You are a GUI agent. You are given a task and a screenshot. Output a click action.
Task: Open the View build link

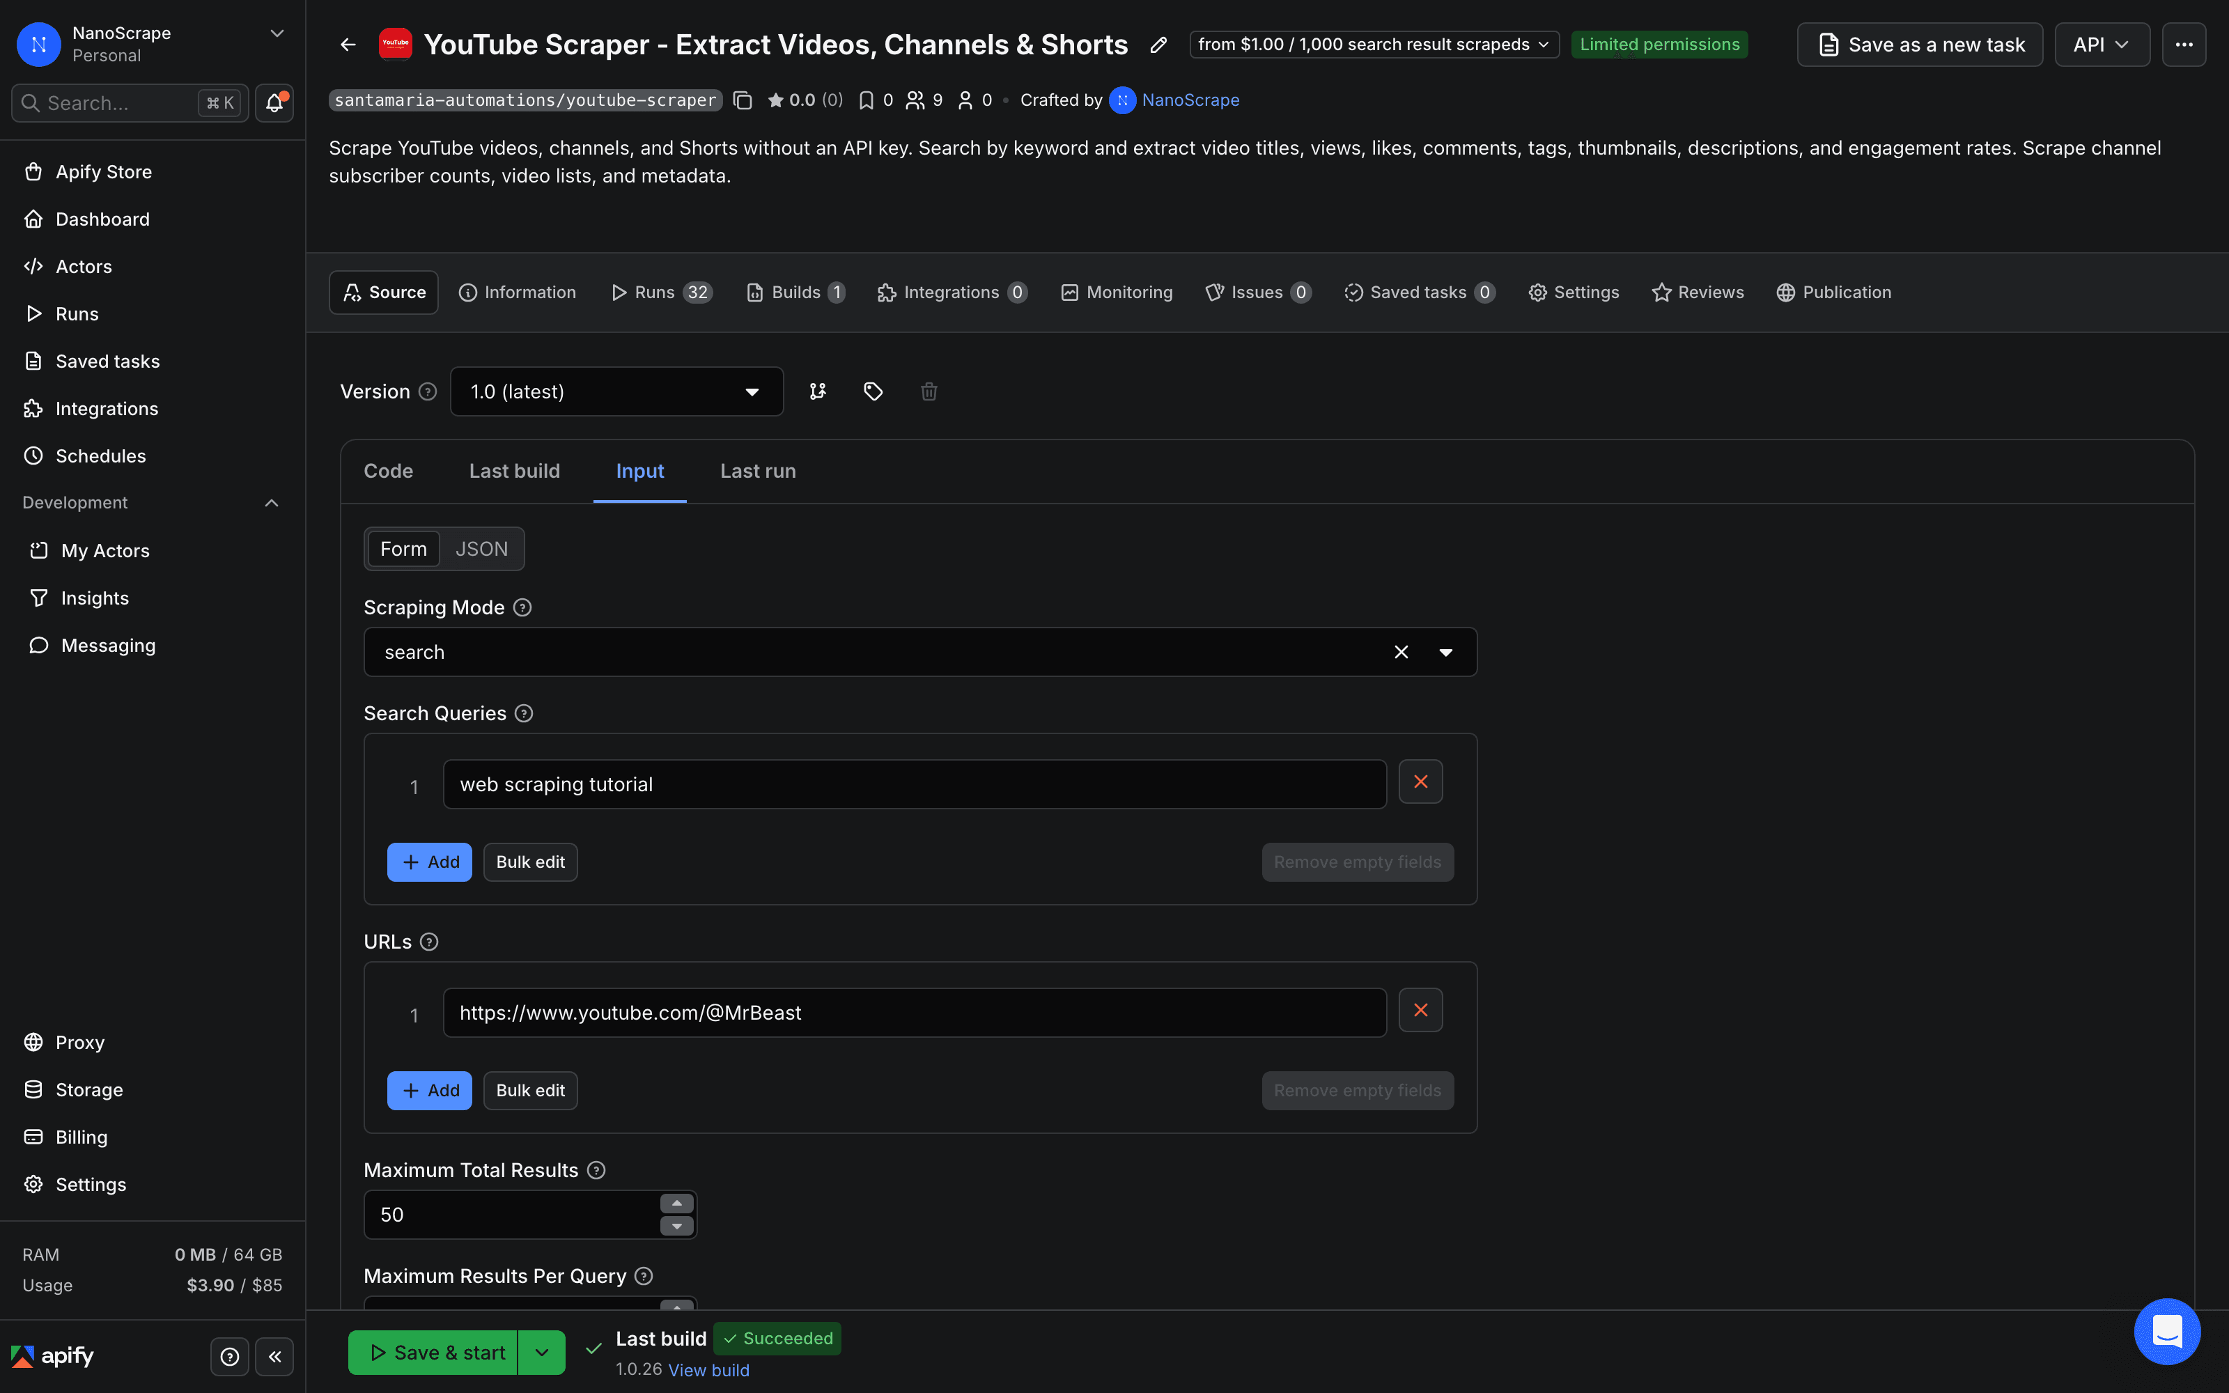708,1370
